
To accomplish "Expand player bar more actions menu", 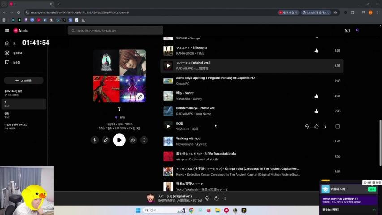I will 225,198.
